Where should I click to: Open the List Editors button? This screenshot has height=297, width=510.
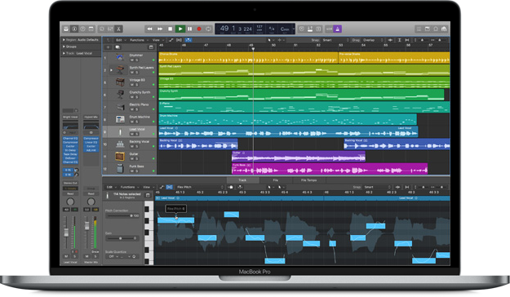tap(419, 29)
